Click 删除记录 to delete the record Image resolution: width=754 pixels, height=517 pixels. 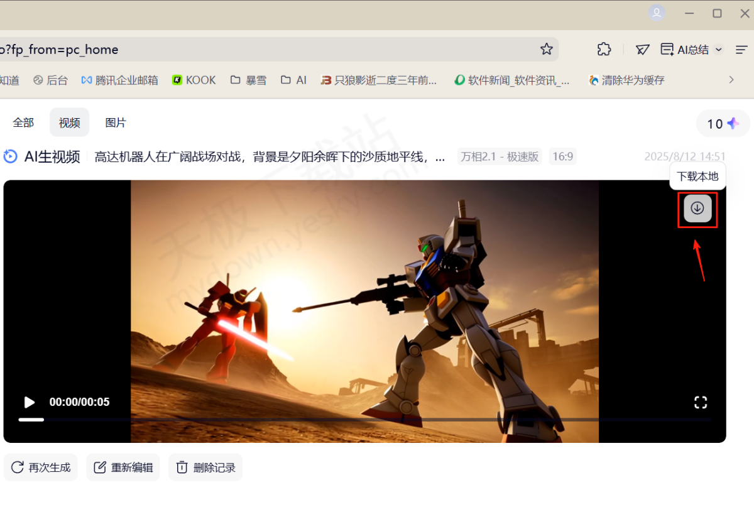205,467
